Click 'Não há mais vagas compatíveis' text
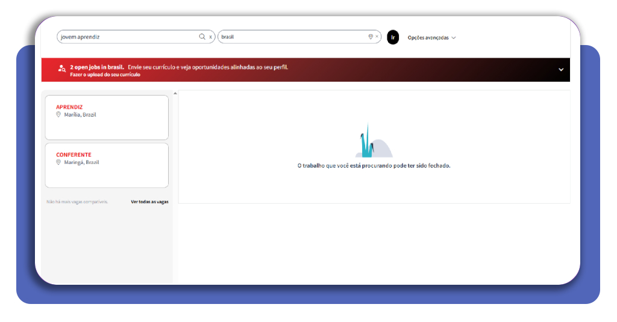Image resolution: width=617 pixels, height=322 pixels. (x=77, y=202)
